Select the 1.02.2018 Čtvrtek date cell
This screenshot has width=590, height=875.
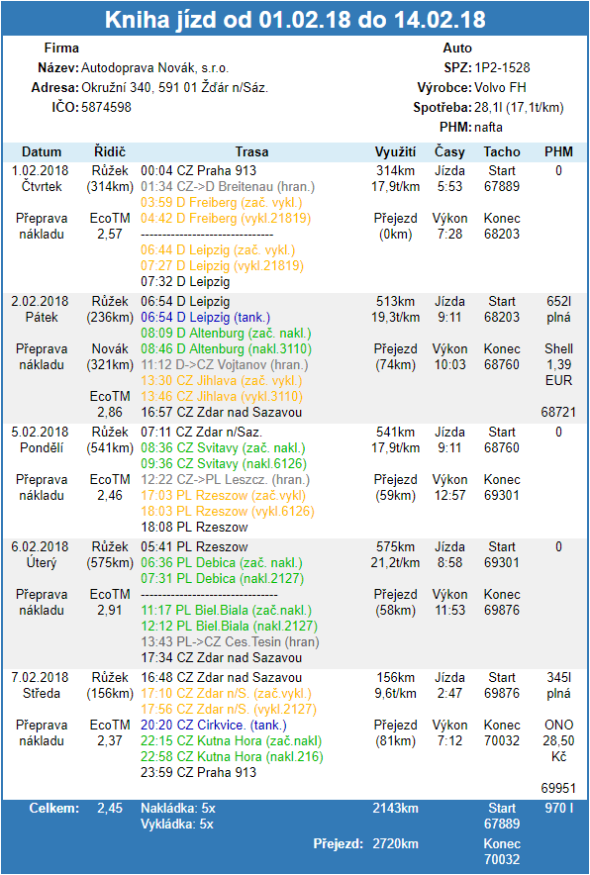pos(42,178)
